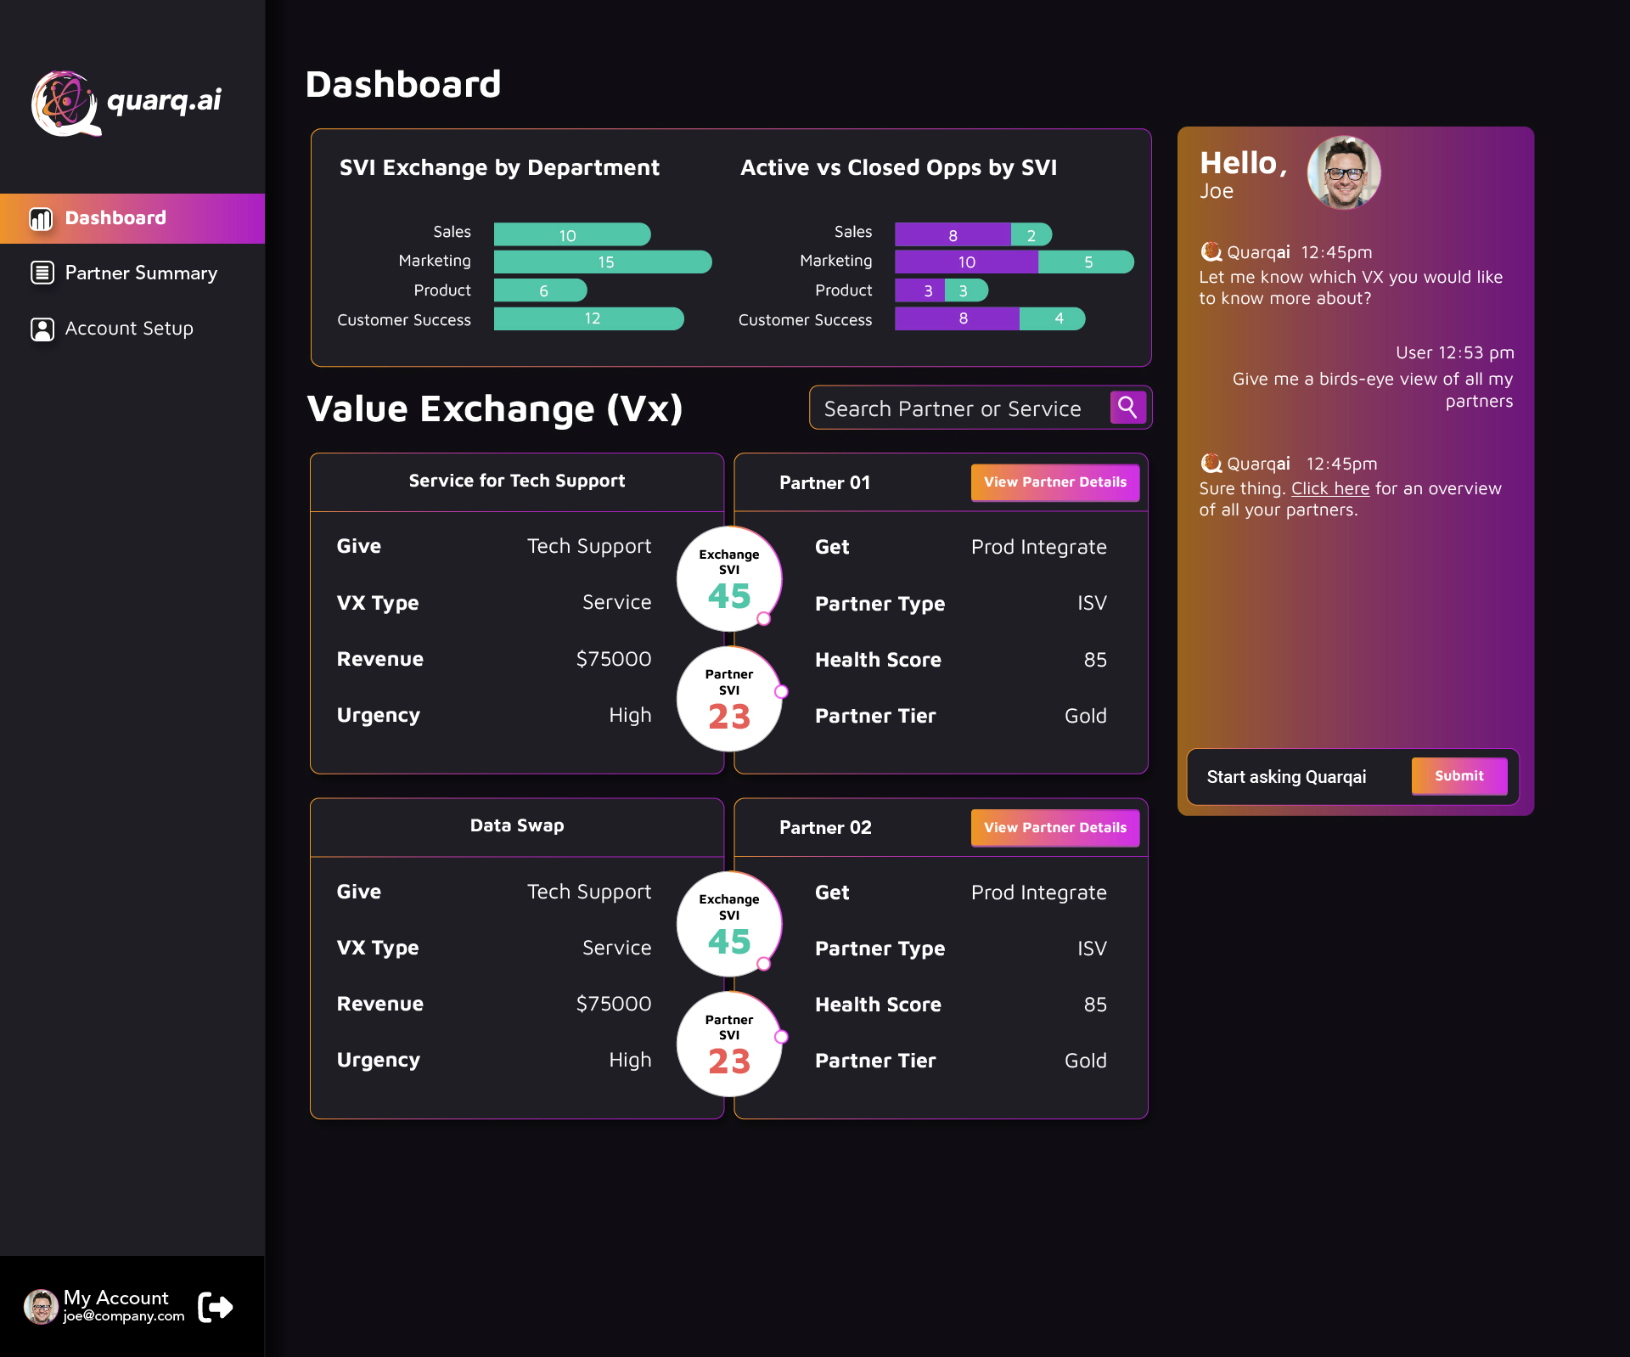1630x1357 pixels.
Task: Click the 'Start asking Quarqai' input field
Action: click(1287, 776)
